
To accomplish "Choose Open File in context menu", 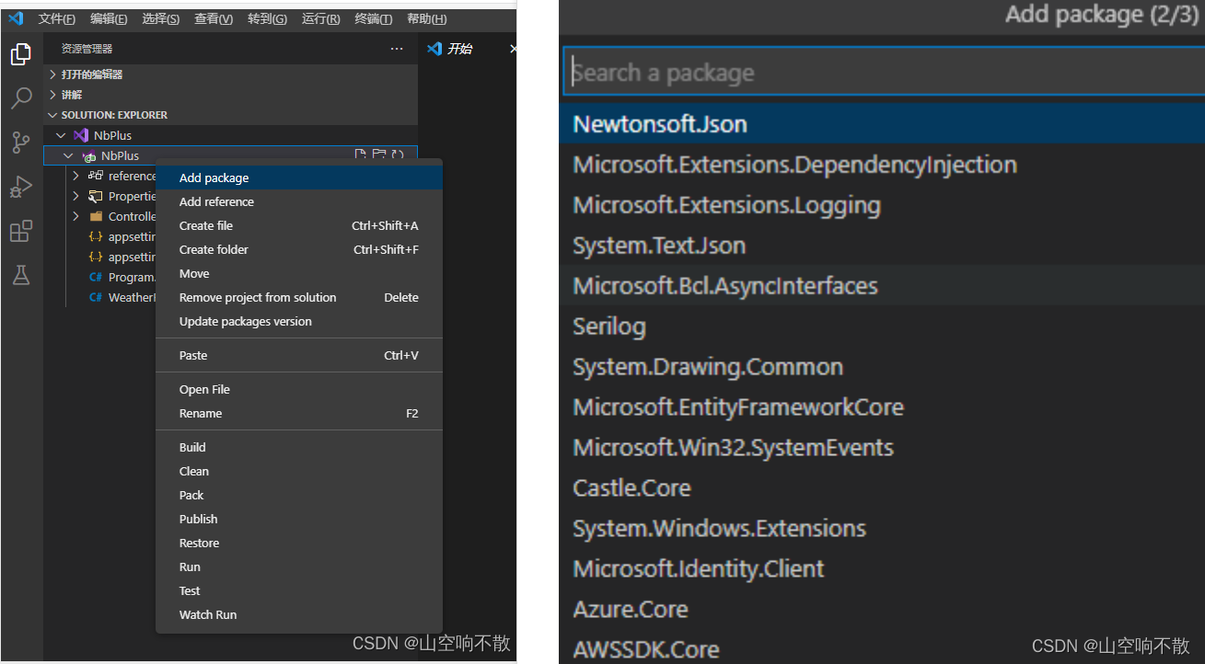I will (x=299, y=389).
